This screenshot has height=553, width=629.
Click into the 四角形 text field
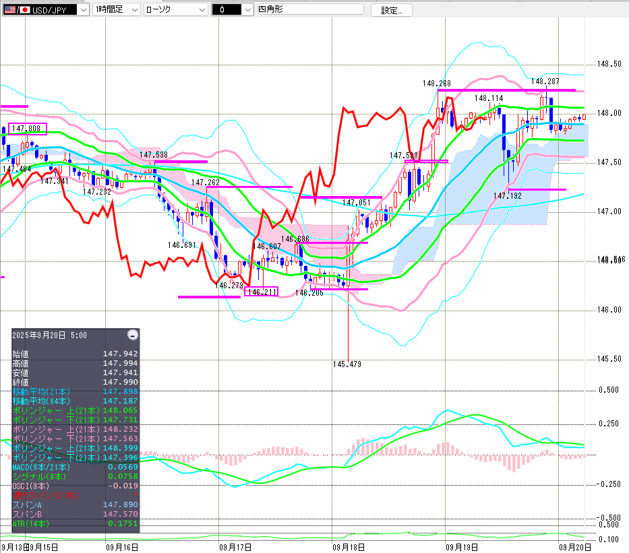(x=310, y=9)
